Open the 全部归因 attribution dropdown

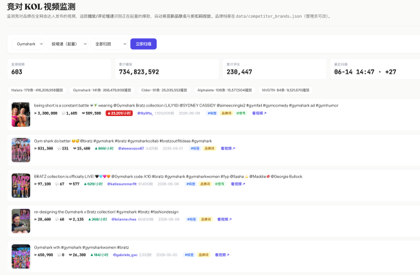(x=109, y=44)
